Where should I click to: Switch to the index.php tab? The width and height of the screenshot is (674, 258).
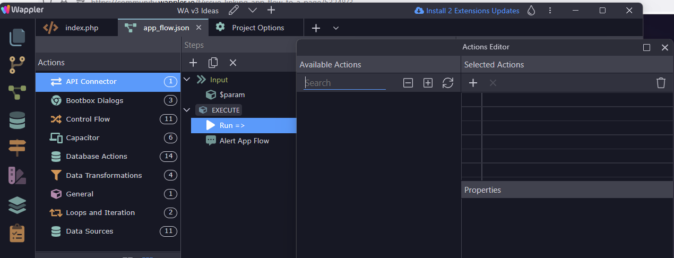point(81,28)
